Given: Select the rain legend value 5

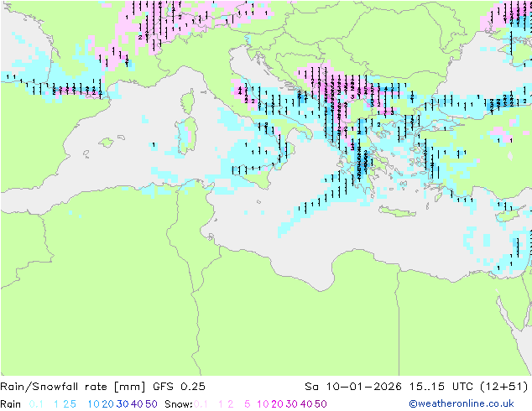Looking at the screenshot, I should point(73,404).
